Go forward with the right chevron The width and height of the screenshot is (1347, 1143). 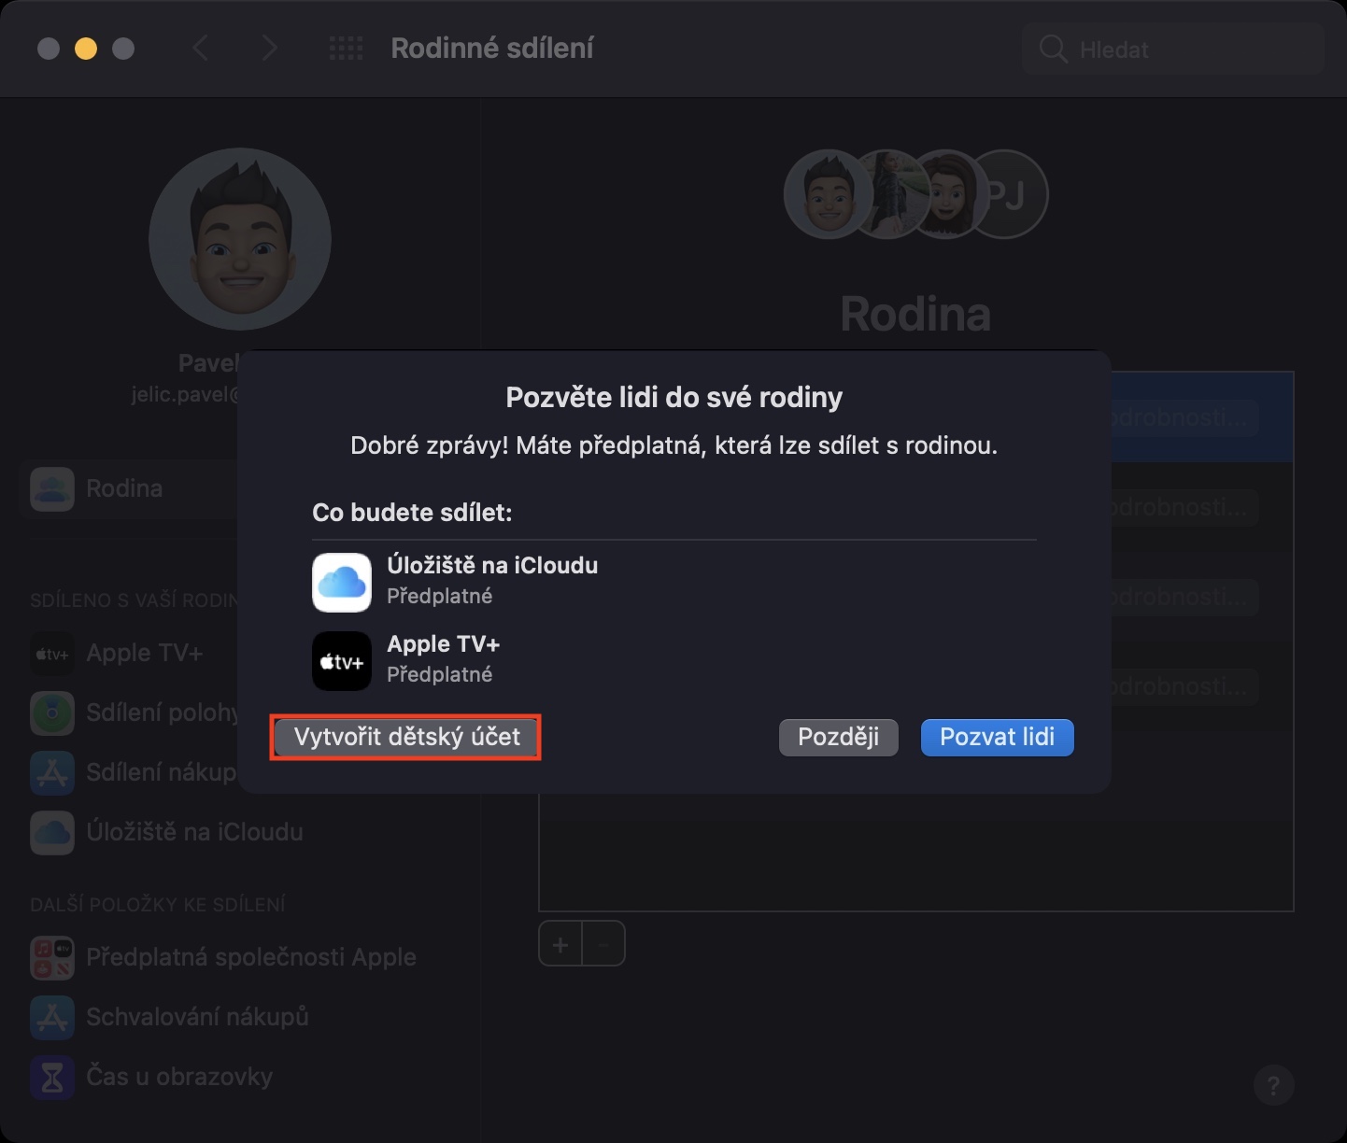coord(269,49)
